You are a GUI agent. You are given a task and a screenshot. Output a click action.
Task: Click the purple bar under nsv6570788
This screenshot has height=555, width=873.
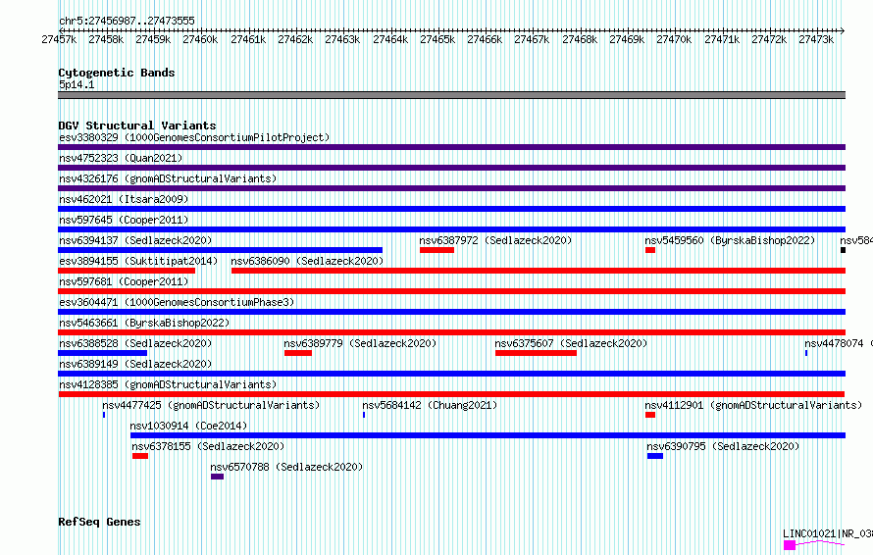point(217,477)
